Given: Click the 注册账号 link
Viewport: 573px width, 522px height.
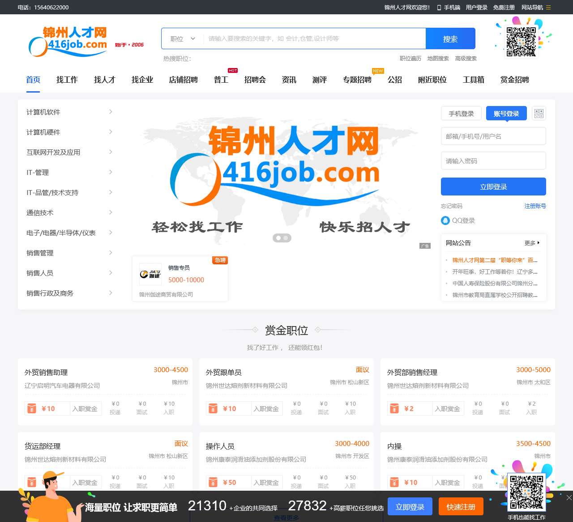Looking at the screenshot, I should click(535, 206).
